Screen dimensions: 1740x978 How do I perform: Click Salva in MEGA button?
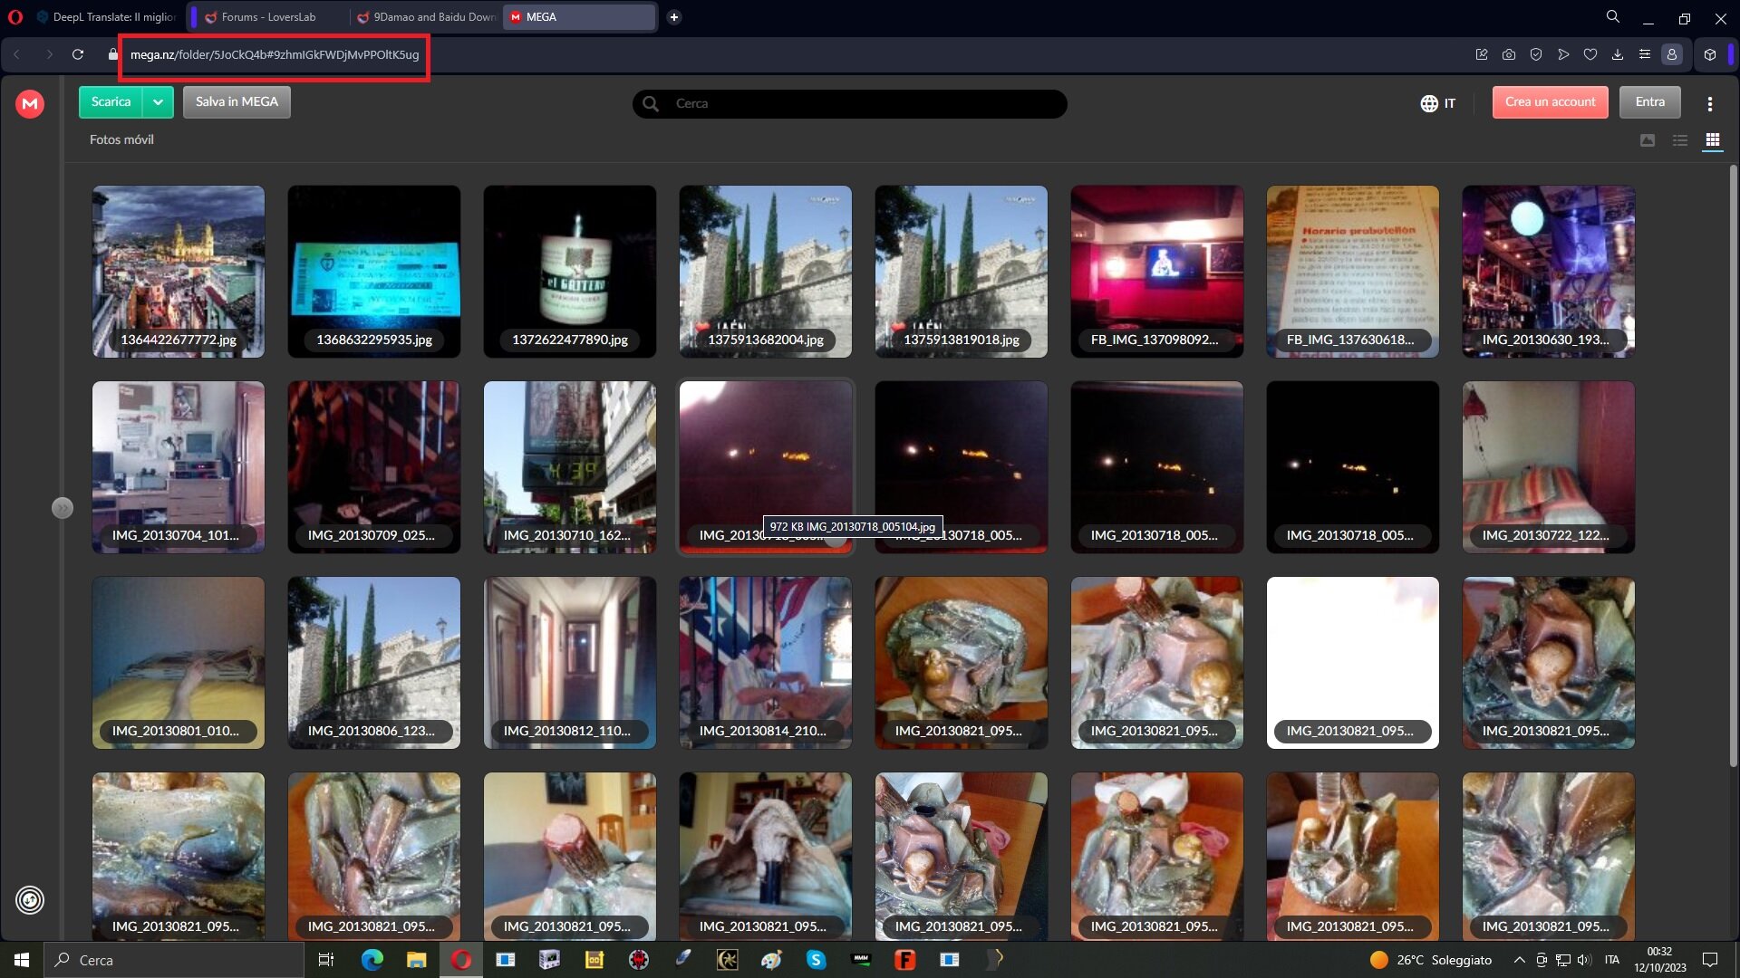[237, 102]
